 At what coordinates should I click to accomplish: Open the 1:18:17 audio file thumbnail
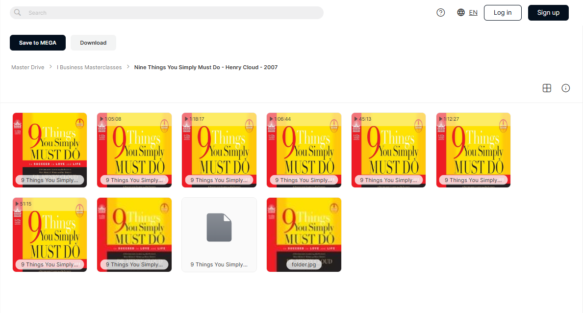(x=219, y=150)
